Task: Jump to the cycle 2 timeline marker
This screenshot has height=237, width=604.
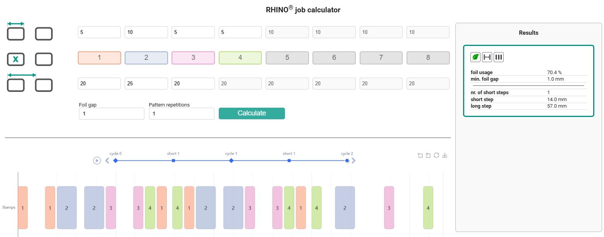Action: tap(347, 160)
